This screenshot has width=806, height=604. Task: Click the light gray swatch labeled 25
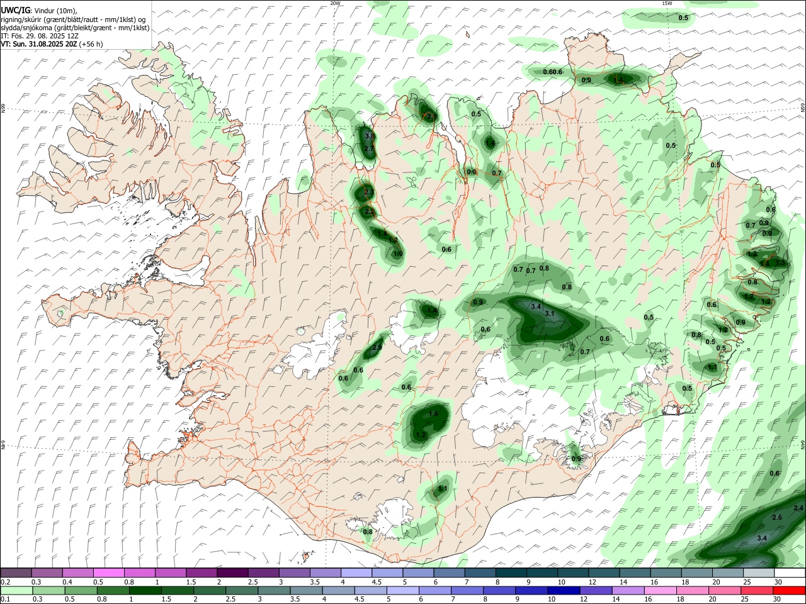[x=758, y=573]
